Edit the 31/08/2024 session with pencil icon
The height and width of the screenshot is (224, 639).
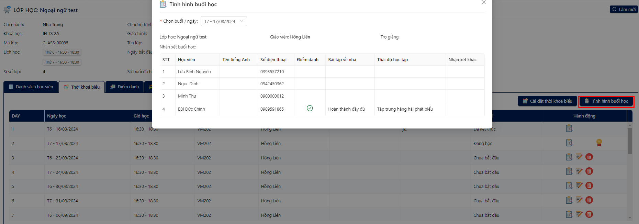(579, 200)
